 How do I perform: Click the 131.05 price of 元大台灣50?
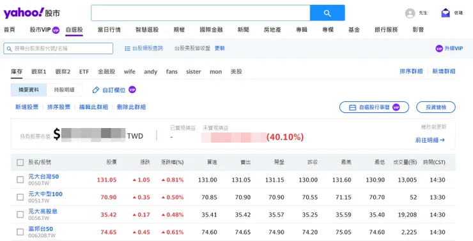click(107, 180)
